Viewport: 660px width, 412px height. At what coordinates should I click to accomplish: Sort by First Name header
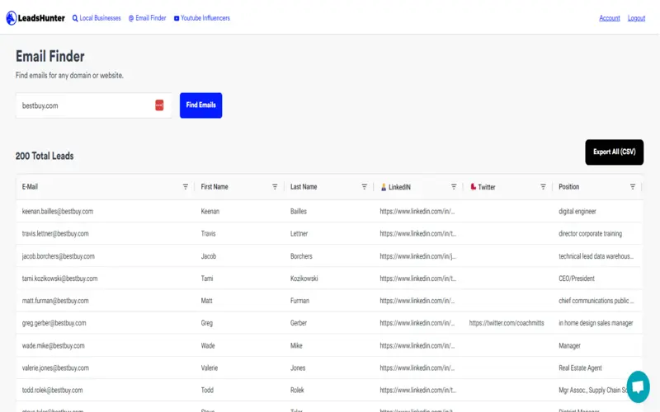[214, 187]
